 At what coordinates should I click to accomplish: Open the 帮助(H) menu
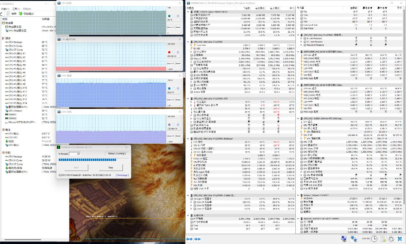(27, 9)
